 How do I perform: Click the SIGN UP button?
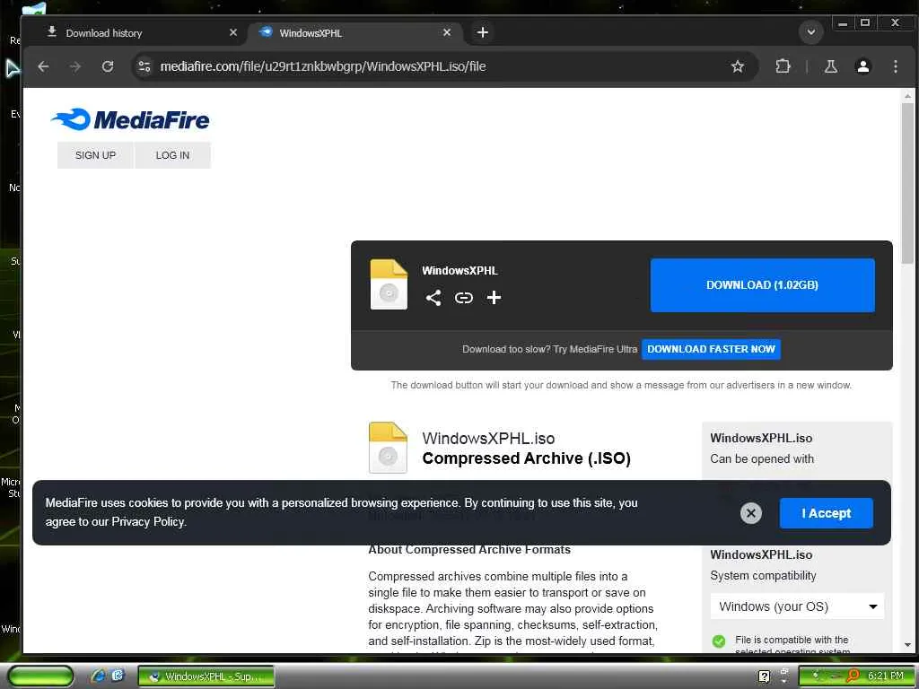(95, 155)
